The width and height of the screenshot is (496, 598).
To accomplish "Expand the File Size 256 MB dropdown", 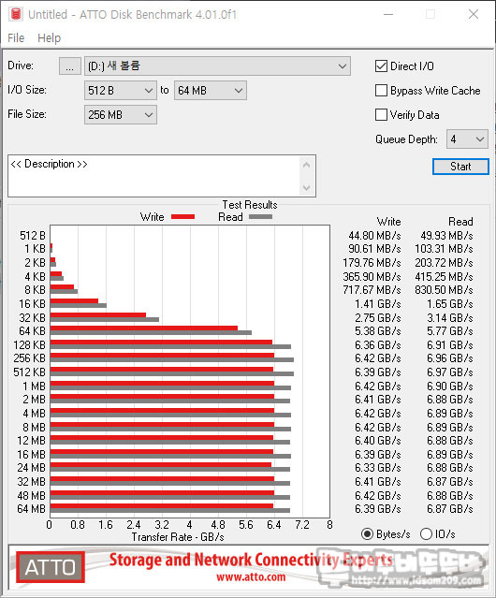I will [x=121, y=114].
